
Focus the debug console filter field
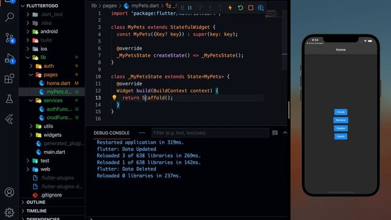[x=210, y=133]
